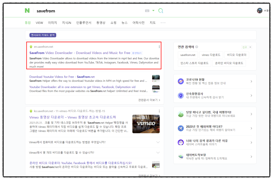
Task: Open the en.savefrom.net URL text
Action: click(44, 47)
